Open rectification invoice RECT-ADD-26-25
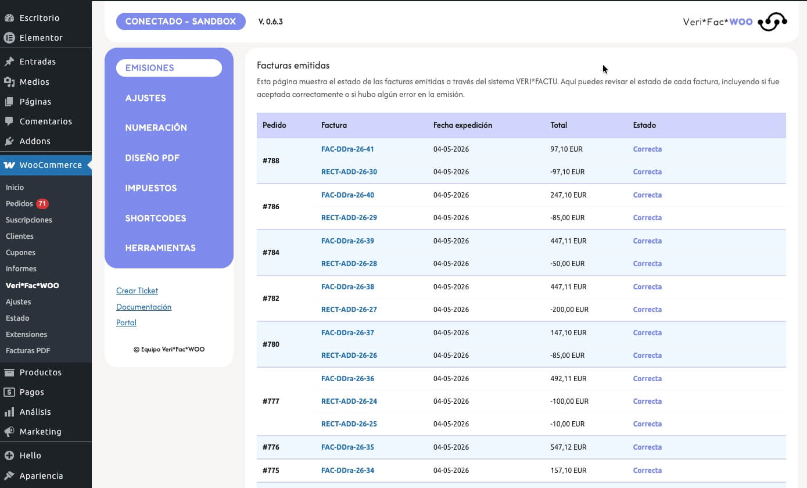 click(349, 424)
